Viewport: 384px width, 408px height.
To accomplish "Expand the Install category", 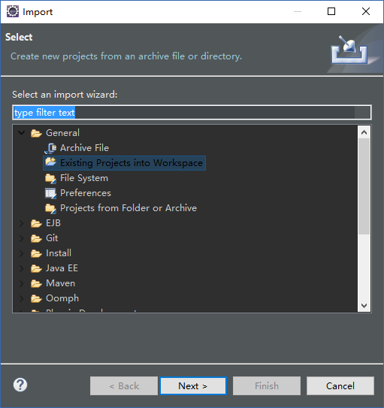I will pyautogui.click(x=22, y=253).
